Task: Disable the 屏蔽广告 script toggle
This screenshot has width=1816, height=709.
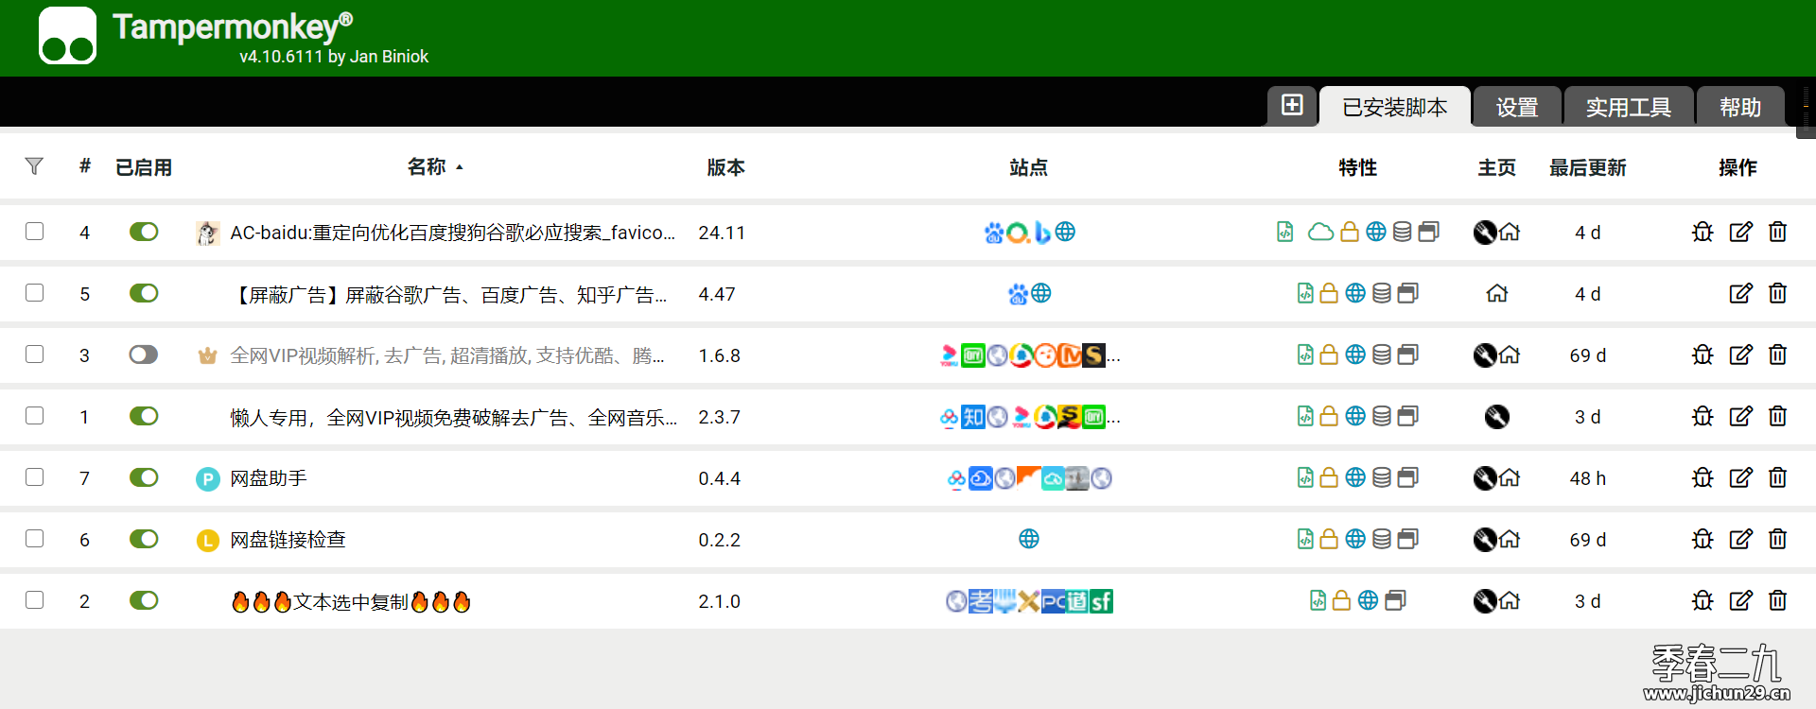Action: pos(144,293)
